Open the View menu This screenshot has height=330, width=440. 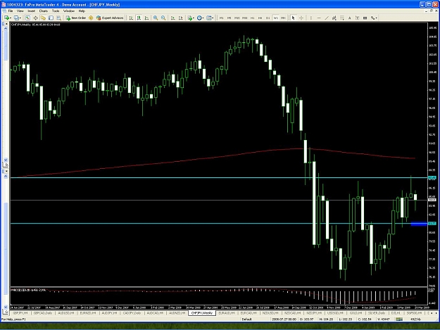click(20, 11)
